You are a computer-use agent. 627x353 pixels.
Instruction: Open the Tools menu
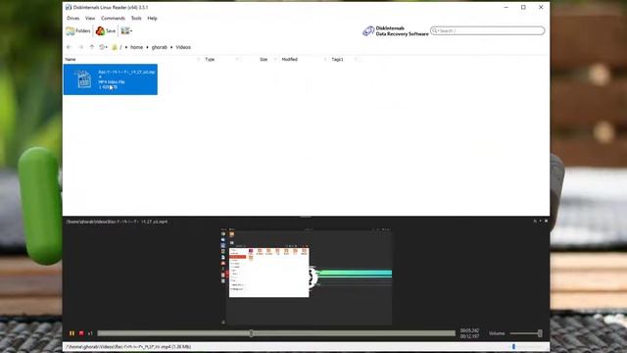pyautogui.click(x=136, y=18)
